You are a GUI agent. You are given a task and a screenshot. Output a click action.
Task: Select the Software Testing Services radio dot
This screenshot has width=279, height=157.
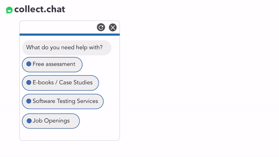(29, 101)
